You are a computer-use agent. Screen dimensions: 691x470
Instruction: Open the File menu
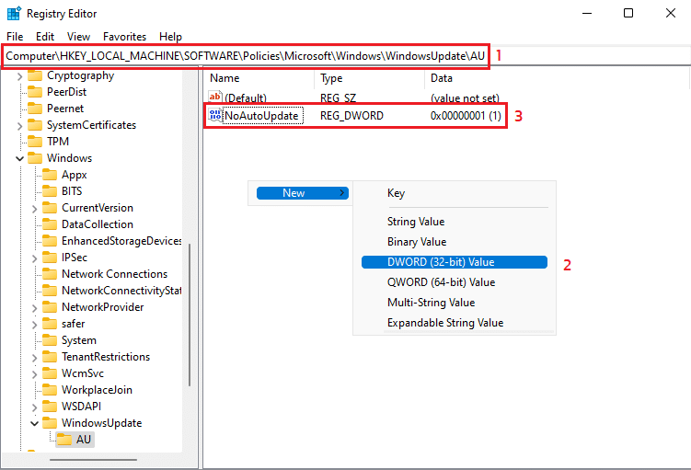click(15, 37)
